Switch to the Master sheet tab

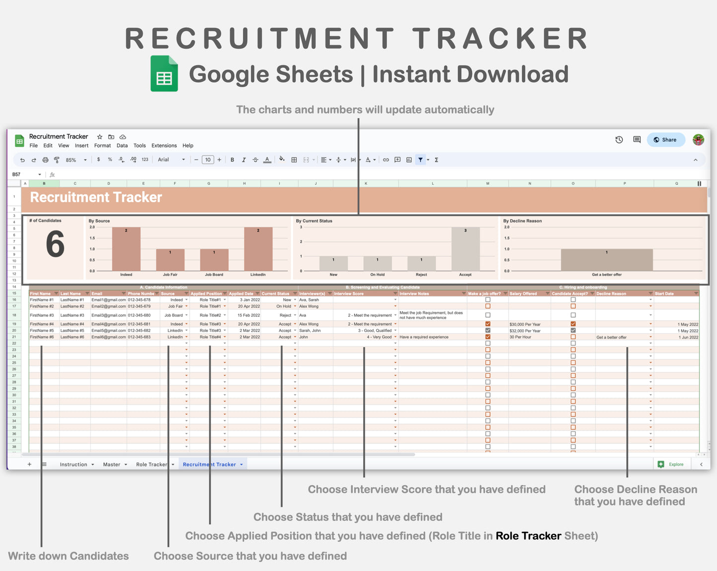111,464
